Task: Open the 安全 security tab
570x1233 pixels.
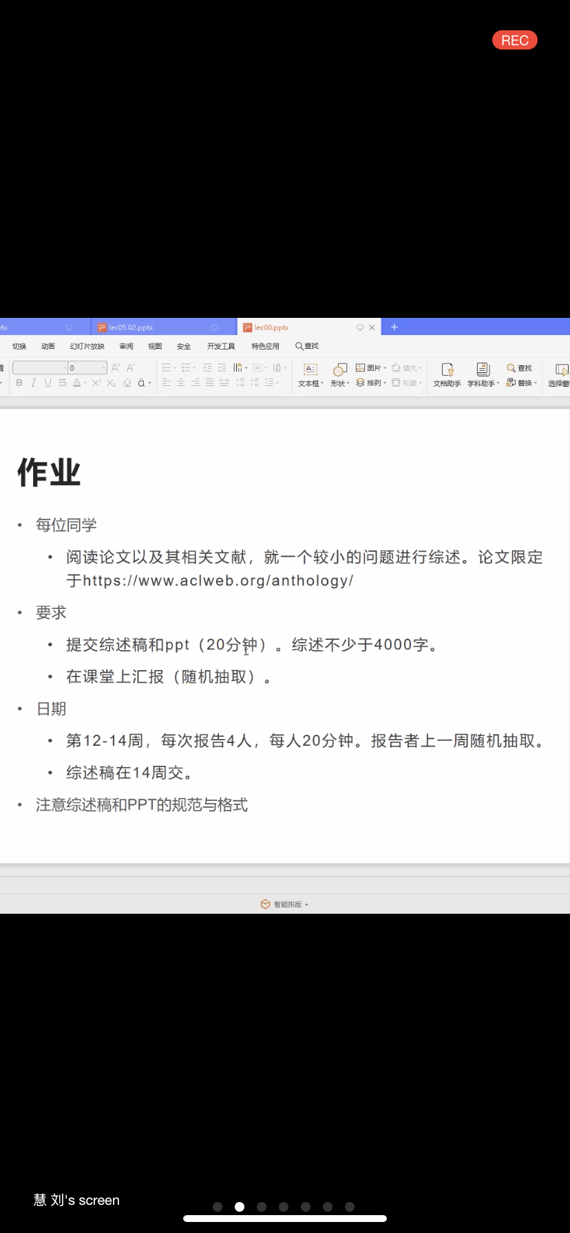Action: coord(184,346)
